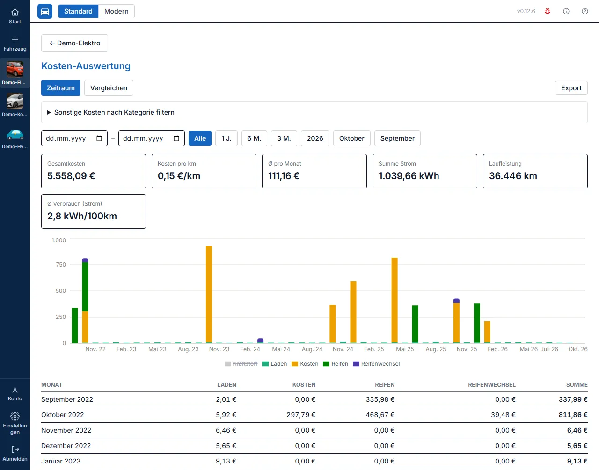Filter by 1 J. time range
This screenshot has height=470, width=599.
point(226,138)
